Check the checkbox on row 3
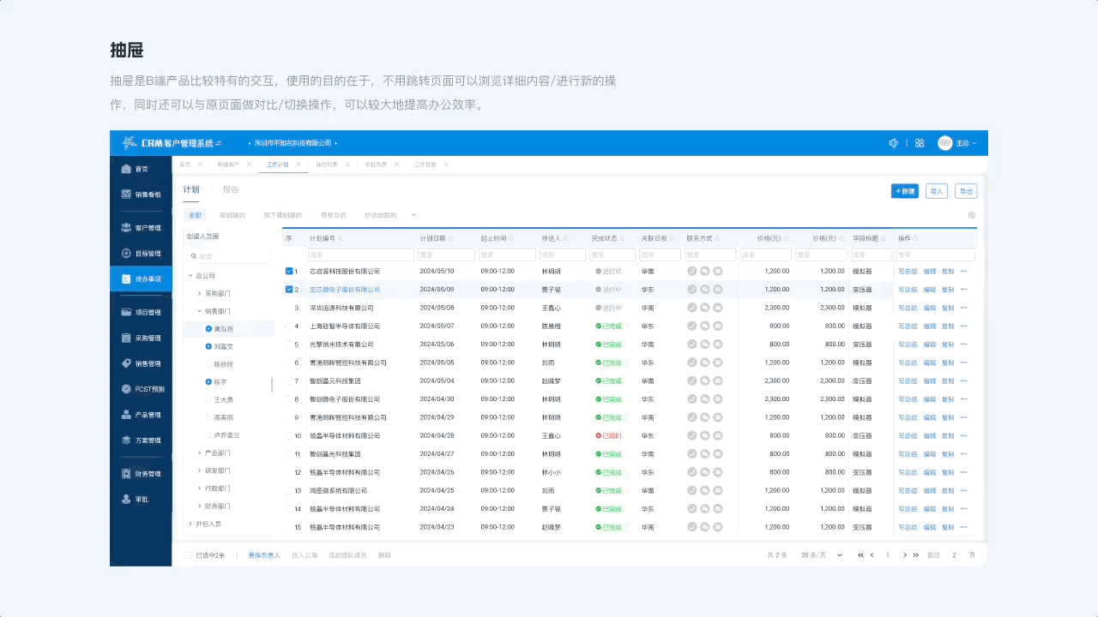Image resolution: width=1098 pixels, height=617 pixels. [290, 308]
